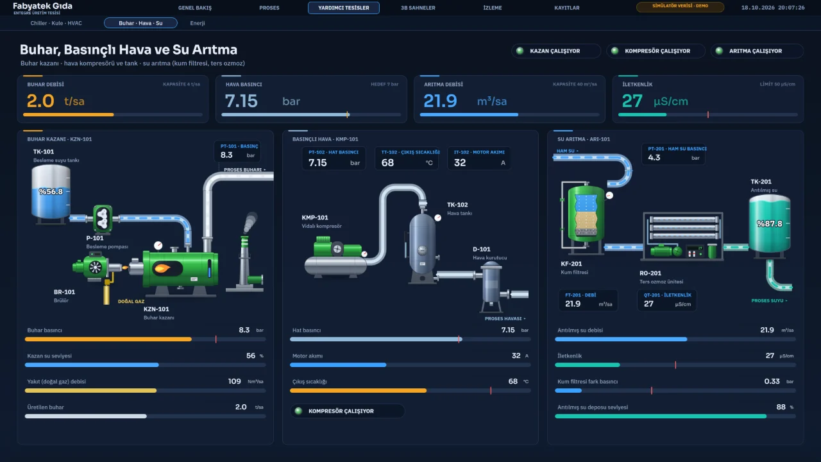Click the green lamp beside KAZAN ÇALIŞIYOR

click(x=520, y=51)
